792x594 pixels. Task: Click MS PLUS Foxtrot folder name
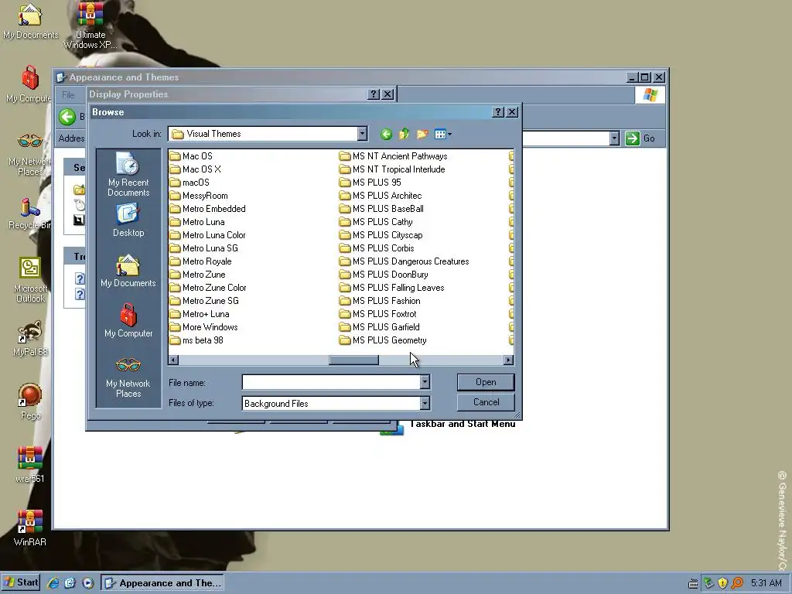pos(384,314)
